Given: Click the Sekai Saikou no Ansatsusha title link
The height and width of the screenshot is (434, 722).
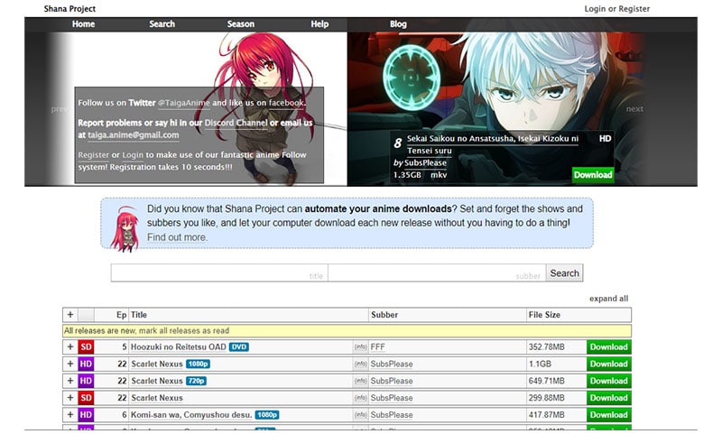Looking at the screenshot, I should (492, 144).
